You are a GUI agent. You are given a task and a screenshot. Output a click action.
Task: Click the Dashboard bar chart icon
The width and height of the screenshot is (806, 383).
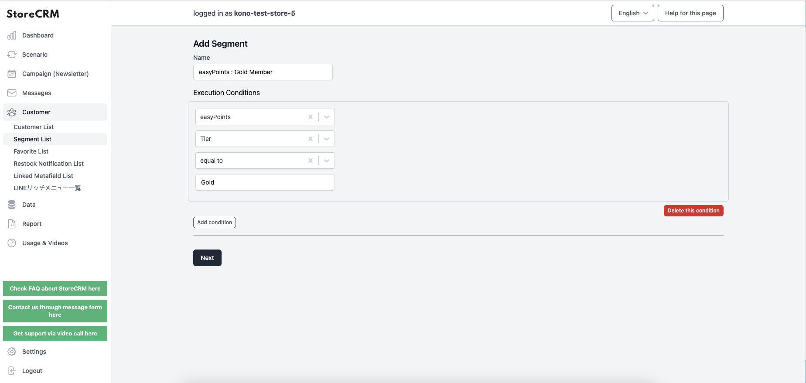12,35
